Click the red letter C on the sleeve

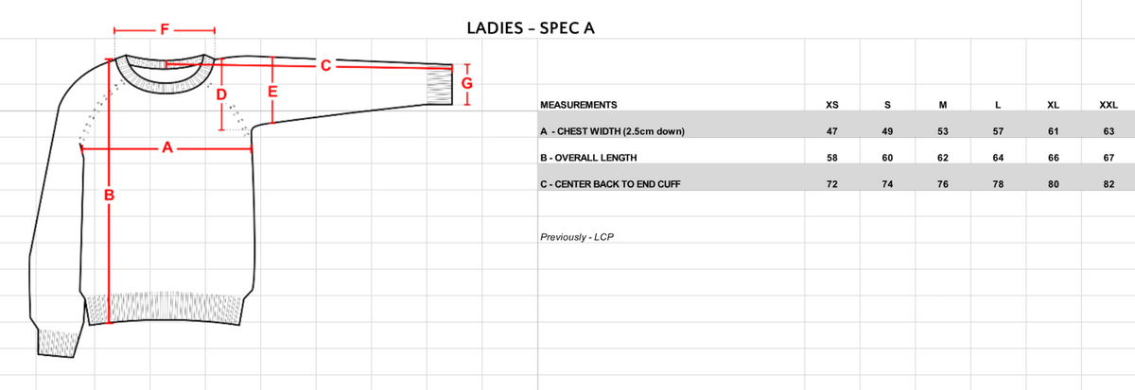[324, 65]
